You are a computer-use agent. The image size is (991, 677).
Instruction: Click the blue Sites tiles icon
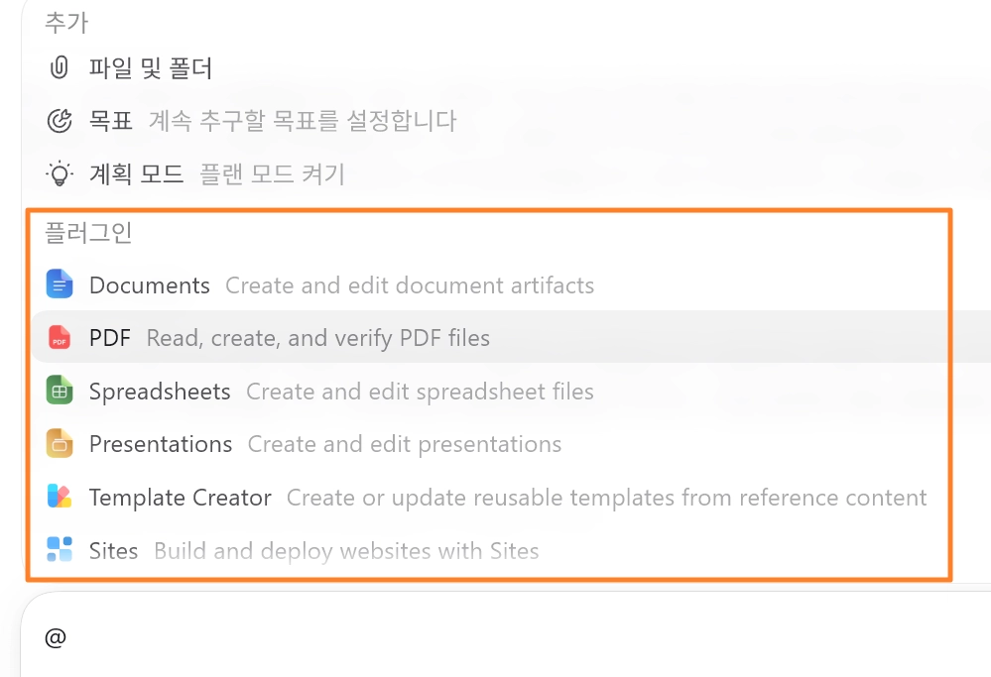[60, 549]
